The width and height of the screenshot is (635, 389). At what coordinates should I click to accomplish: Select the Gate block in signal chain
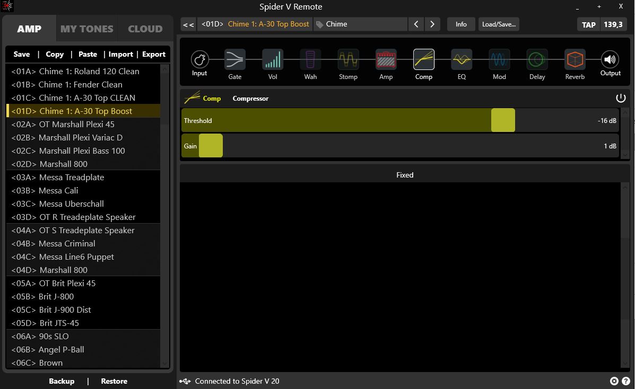click(235, 59)
